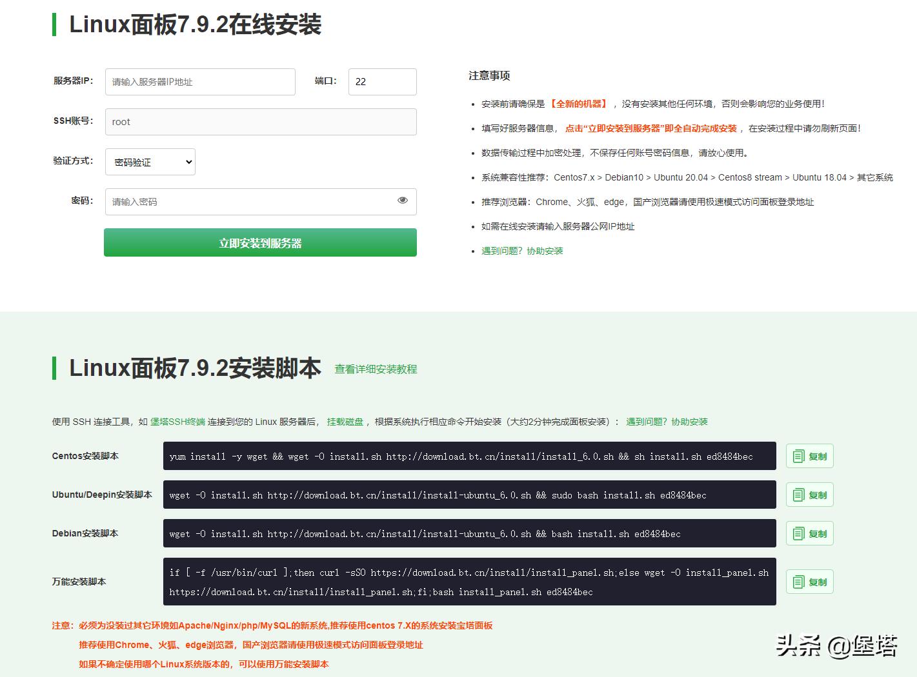
Task: Click the 端口 field showing 22
Action: (382, 81)
